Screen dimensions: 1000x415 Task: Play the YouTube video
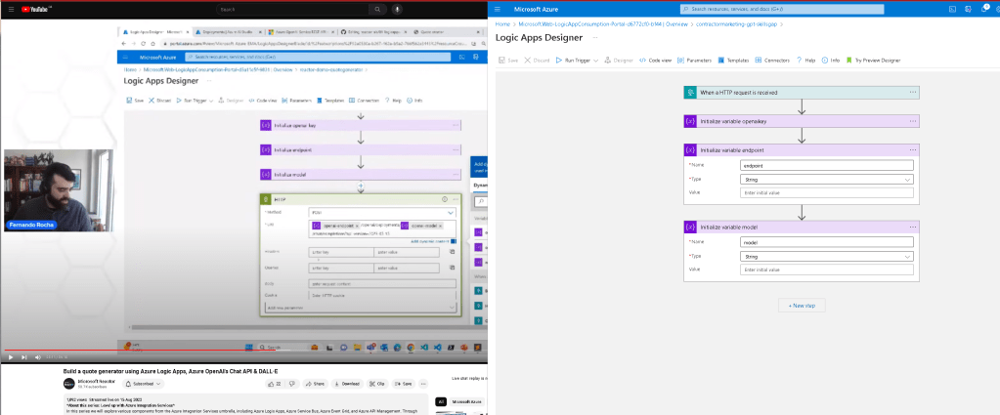tap(10, 357)
